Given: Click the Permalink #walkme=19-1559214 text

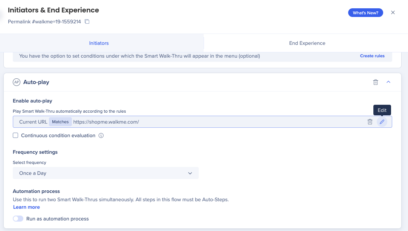Looking at the screenshot, I should coord(44,21).
